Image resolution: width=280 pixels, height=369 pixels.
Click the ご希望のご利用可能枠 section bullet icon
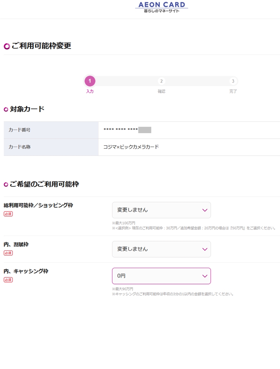click(6, 185)
